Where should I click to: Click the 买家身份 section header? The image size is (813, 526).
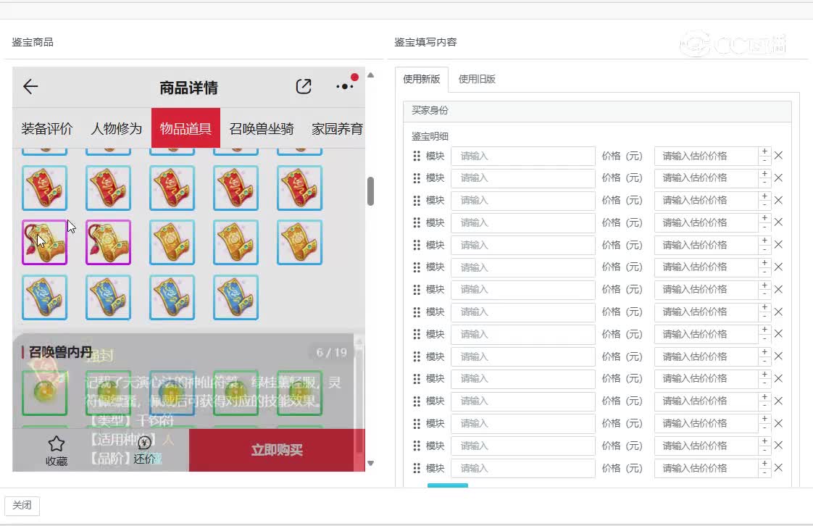pyautogui.click(x=597, y=111)
